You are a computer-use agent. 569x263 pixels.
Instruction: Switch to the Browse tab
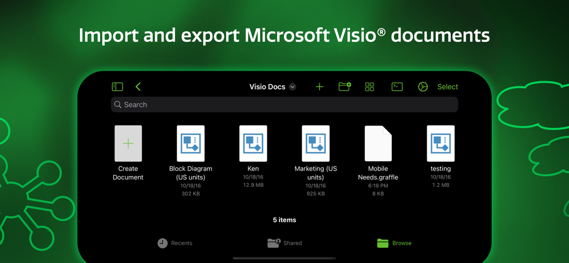click(x=394, y=243)
